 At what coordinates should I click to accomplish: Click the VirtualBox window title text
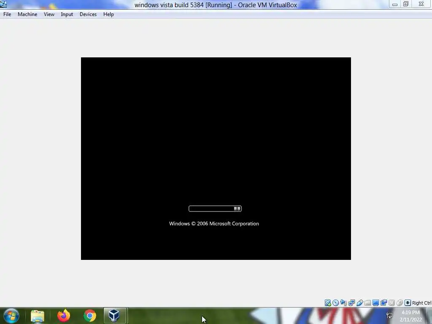point(216,5)
